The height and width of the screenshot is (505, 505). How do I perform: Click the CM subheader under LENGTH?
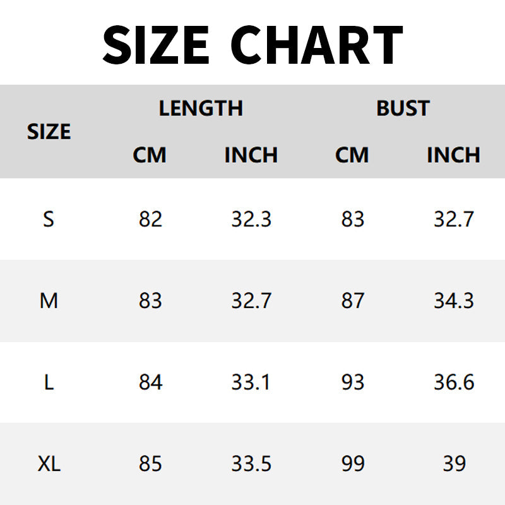pos(150,155)
